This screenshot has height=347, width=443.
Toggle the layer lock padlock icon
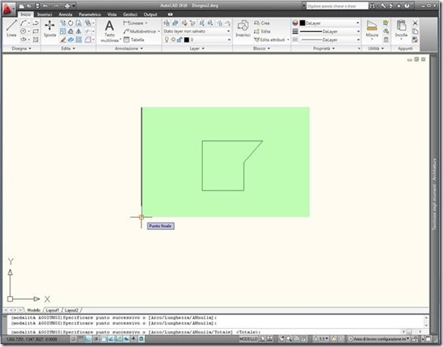[179, 39]
